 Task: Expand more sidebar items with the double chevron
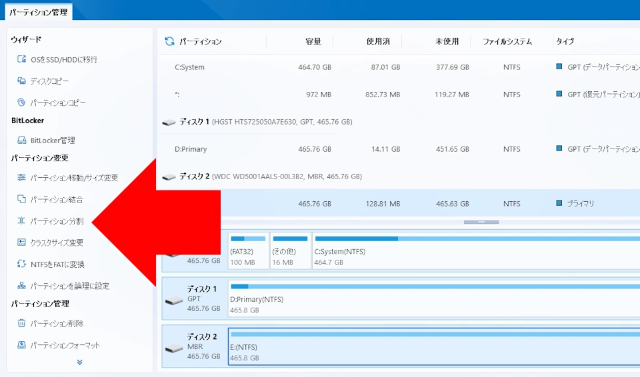(79, 362)
